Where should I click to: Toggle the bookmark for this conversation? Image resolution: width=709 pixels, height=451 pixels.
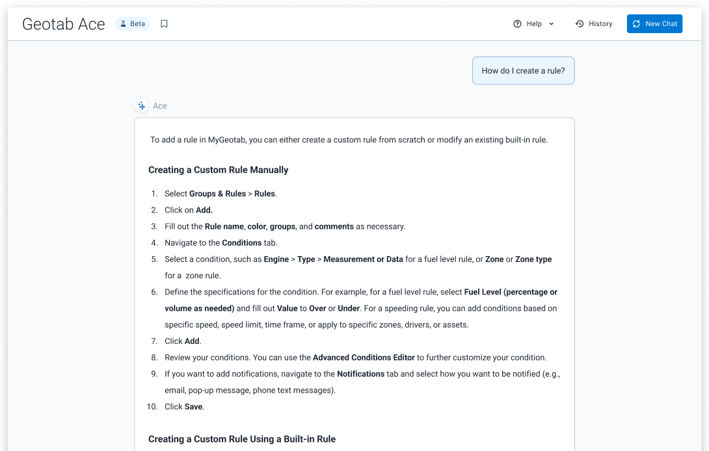[x=164, y=23]
